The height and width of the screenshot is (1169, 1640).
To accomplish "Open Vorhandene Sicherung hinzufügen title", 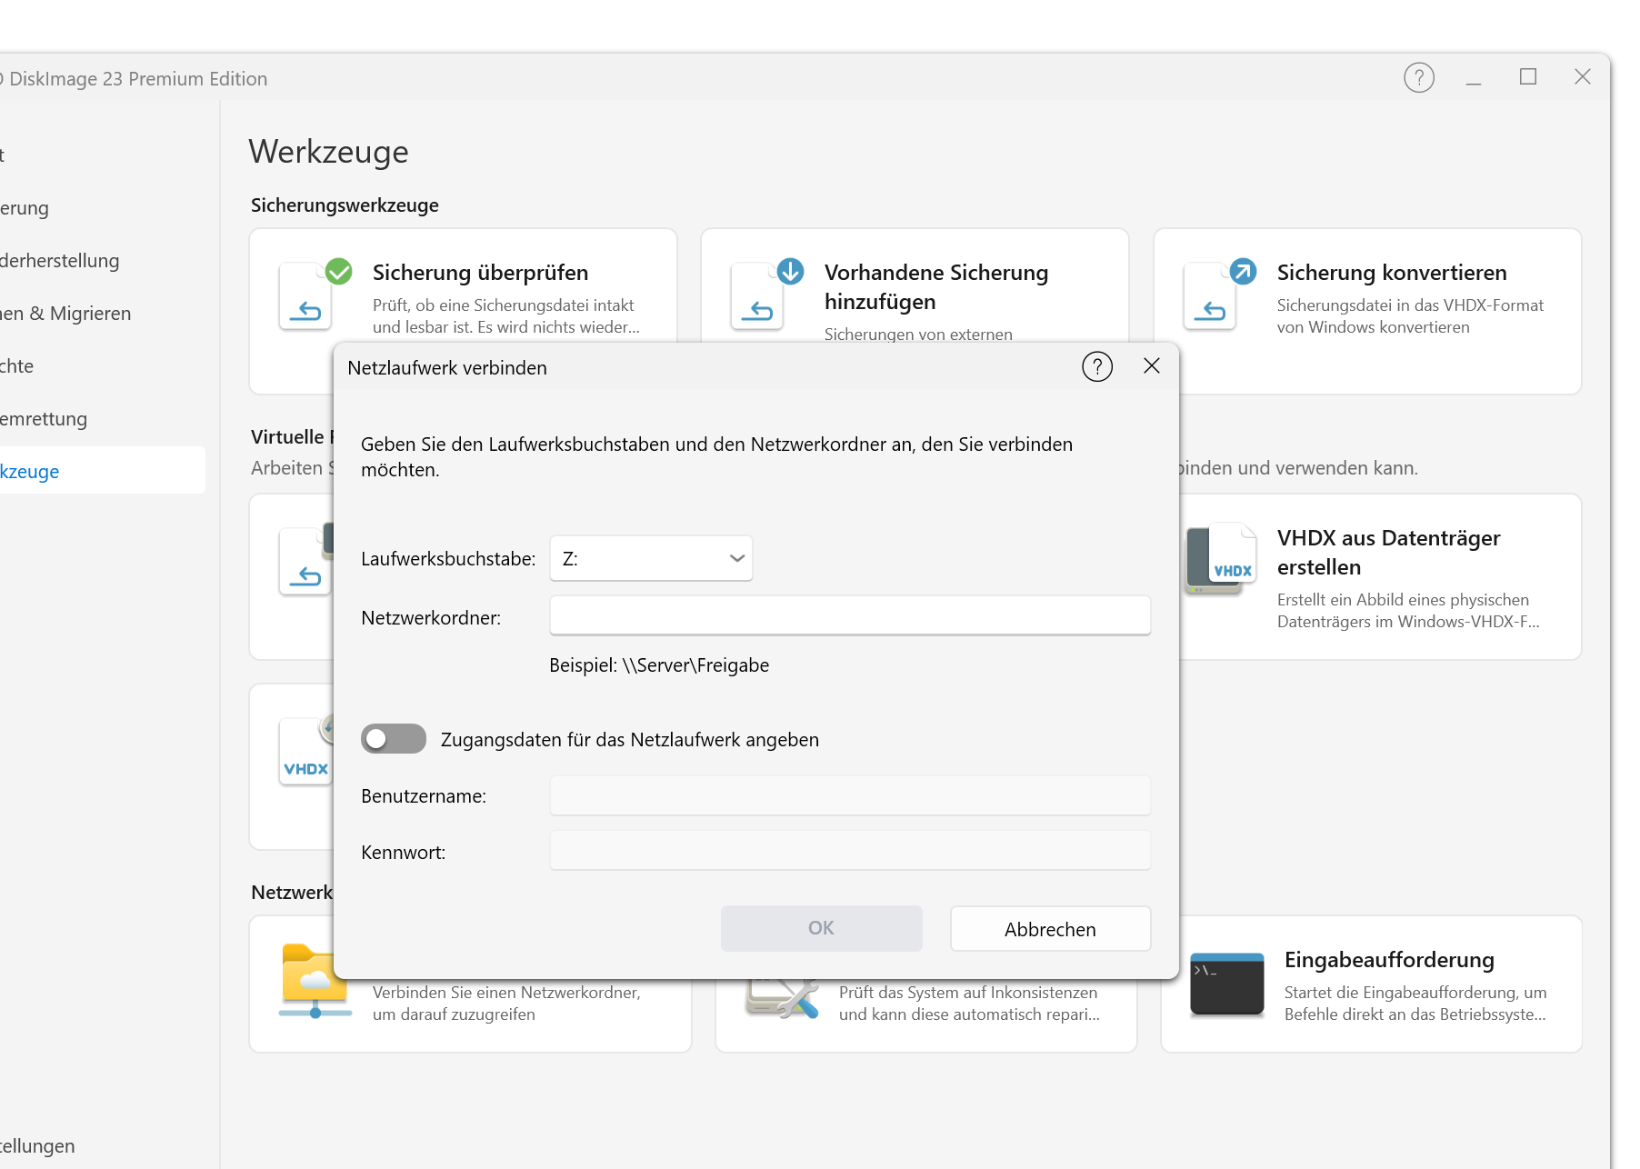I will coord(936,287).
